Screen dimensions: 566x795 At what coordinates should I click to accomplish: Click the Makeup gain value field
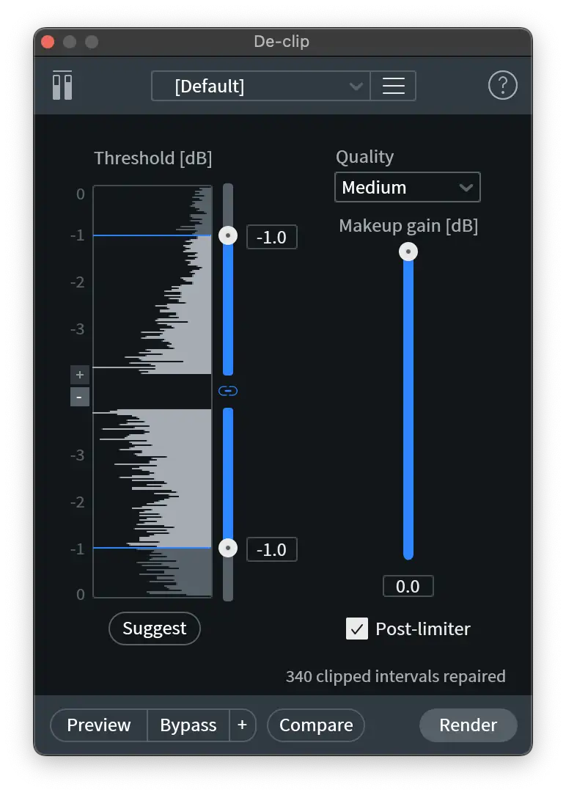pyautogui.click(x=408, y=586)
